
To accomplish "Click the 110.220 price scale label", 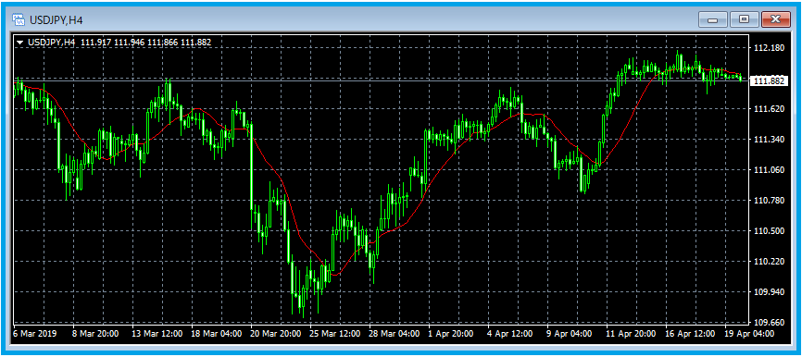I will [x=769, y=262].
